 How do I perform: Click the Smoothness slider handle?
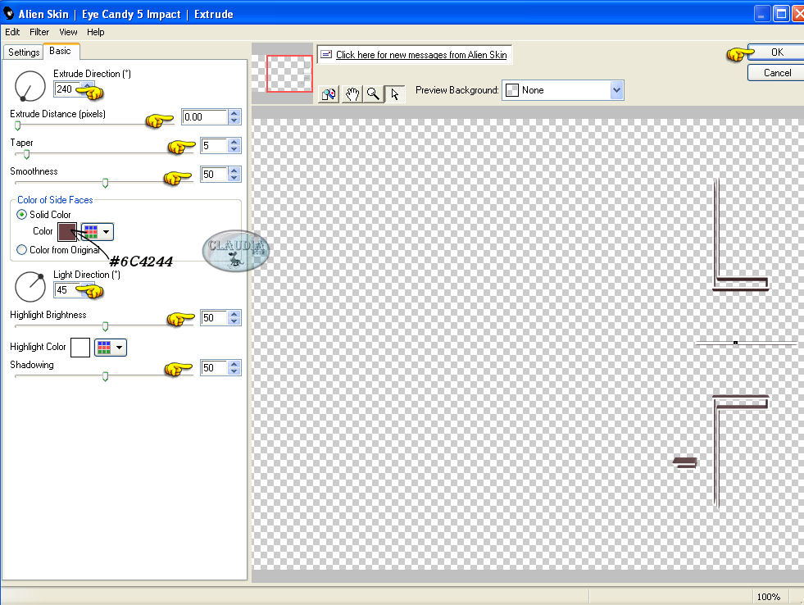[105, 183]
